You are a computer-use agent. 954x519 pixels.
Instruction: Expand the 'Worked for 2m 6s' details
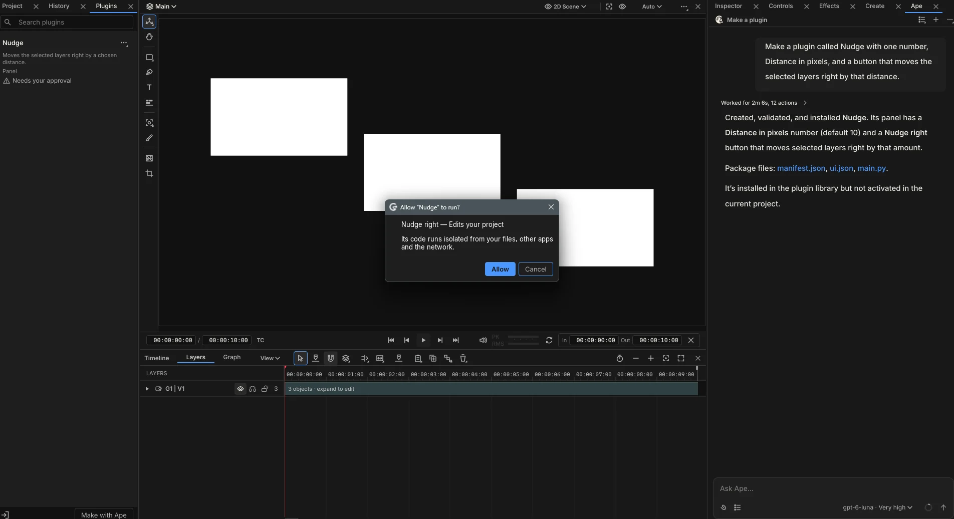[764, 103]
